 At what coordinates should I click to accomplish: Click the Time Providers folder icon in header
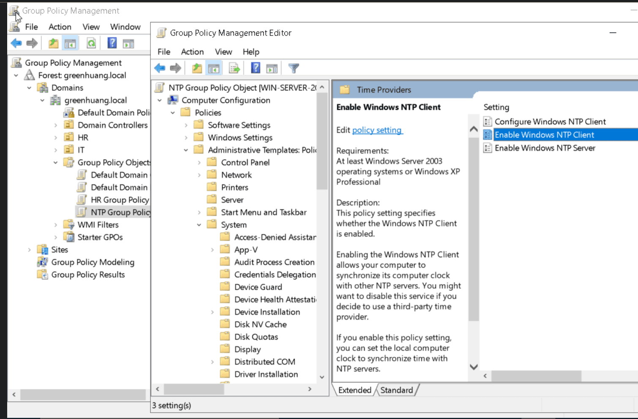point(345,90)
